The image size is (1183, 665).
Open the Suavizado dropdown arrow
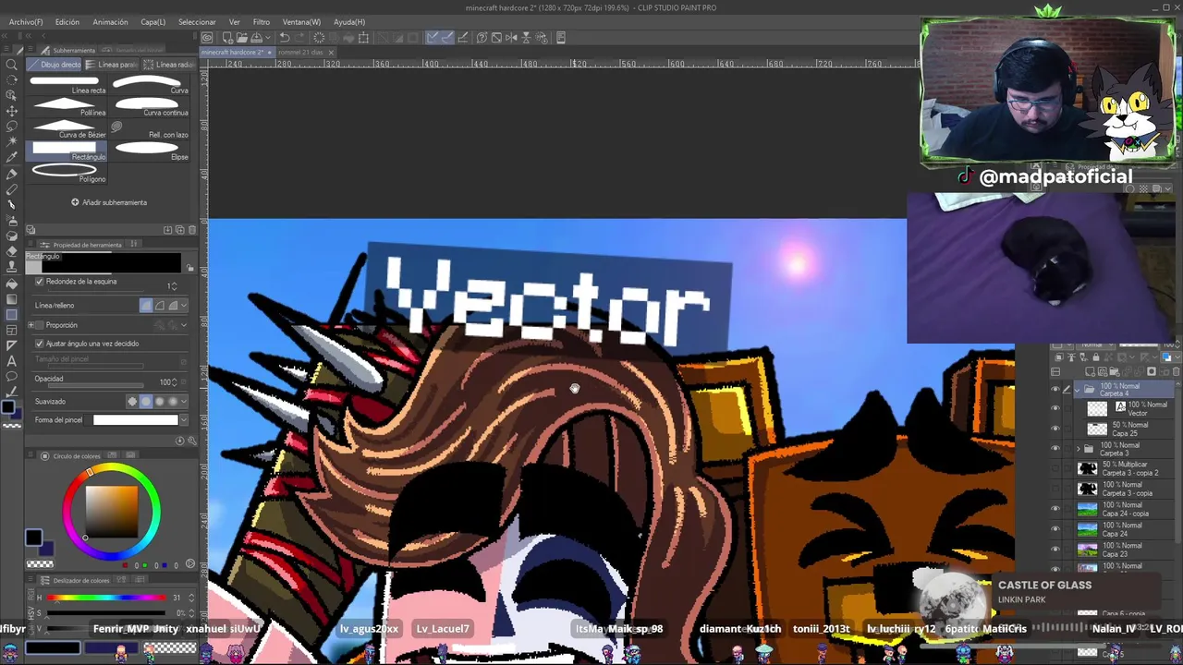(x=183, y=402)
